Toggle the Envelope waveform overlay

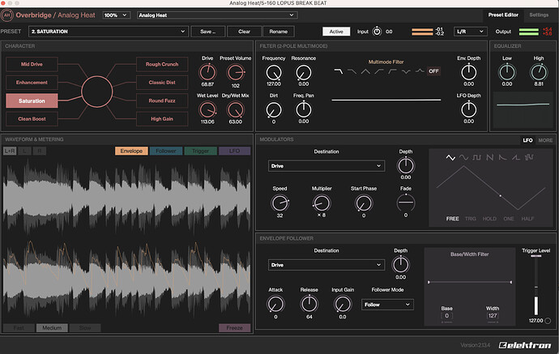pos(131,151)
